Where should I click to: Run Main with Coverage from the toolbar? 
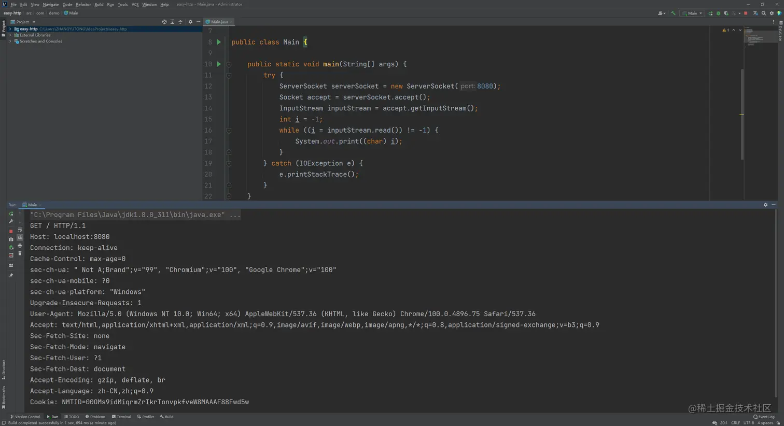(726, 13)
